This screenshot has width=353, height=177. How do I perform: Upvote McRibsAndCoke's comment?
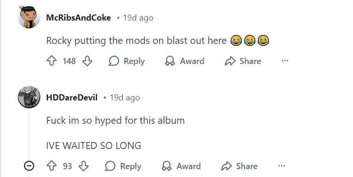52,61
